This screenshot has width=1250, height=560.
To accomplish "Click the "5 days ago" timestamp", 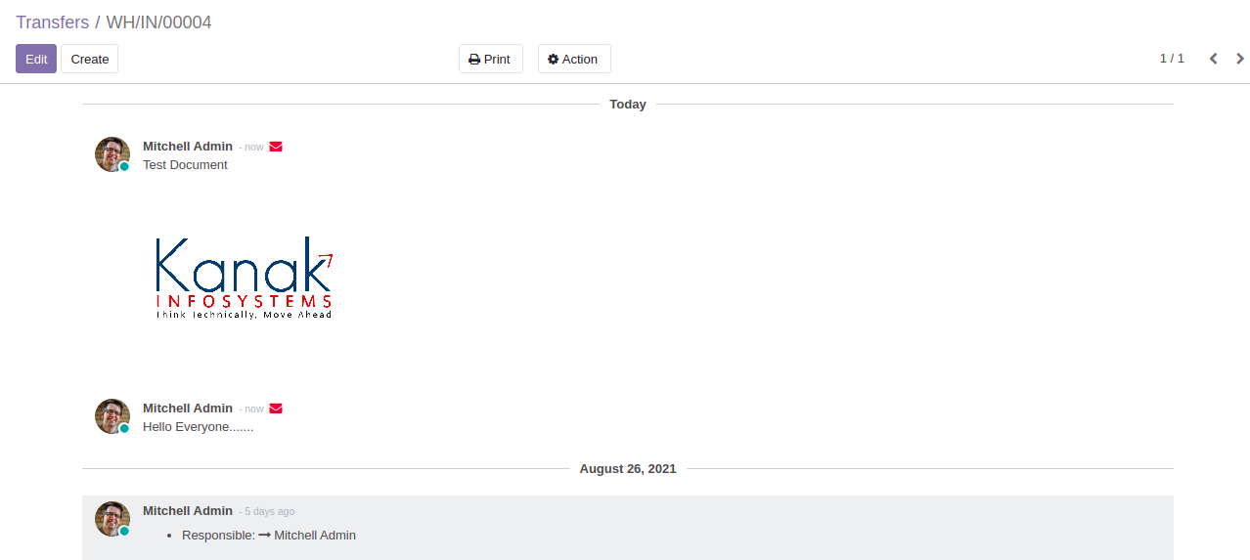I will 269,512.
